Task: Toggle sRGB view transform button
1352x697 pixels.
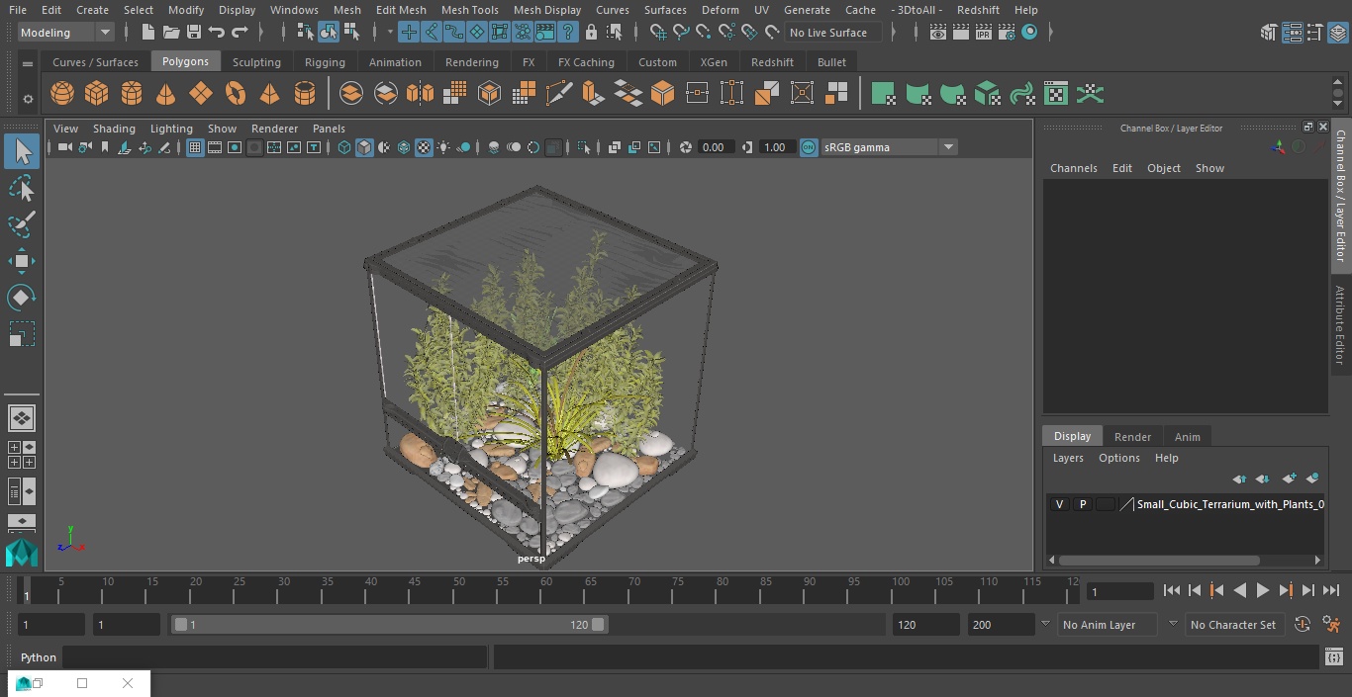Action: tap(809, 147)
